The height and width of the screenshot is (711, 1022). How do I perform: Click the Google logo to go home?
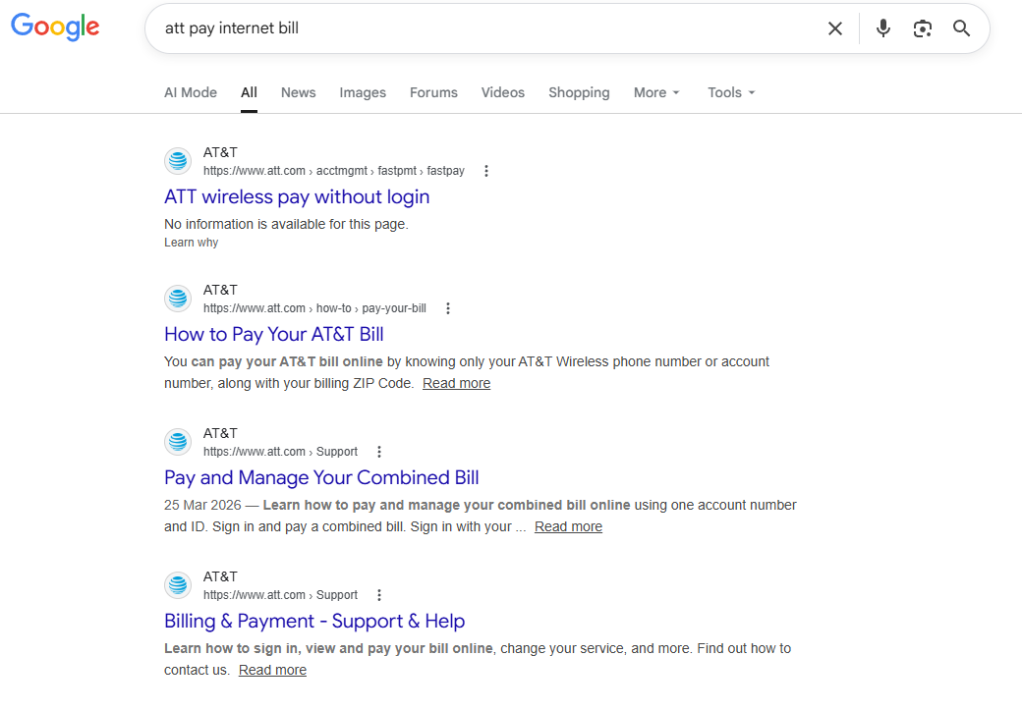pyautogui.click(x=54, y=27)
